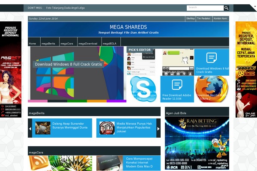This screenshot has height=171, width=257.
Task: Select the orange slider indicator bar
Action: 97,101
